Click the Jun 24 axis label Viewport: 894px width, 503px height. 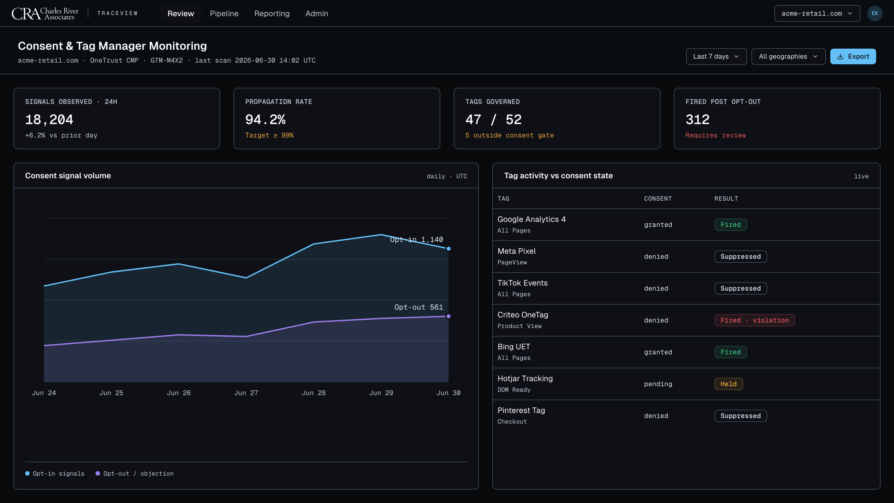44,393
